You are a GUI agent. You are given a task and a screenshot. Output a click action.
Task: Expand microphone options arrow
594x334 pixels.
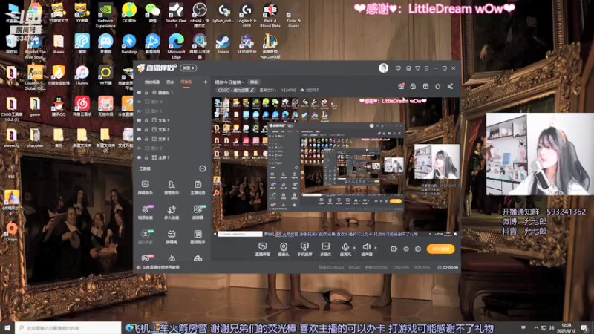point(354,248)
